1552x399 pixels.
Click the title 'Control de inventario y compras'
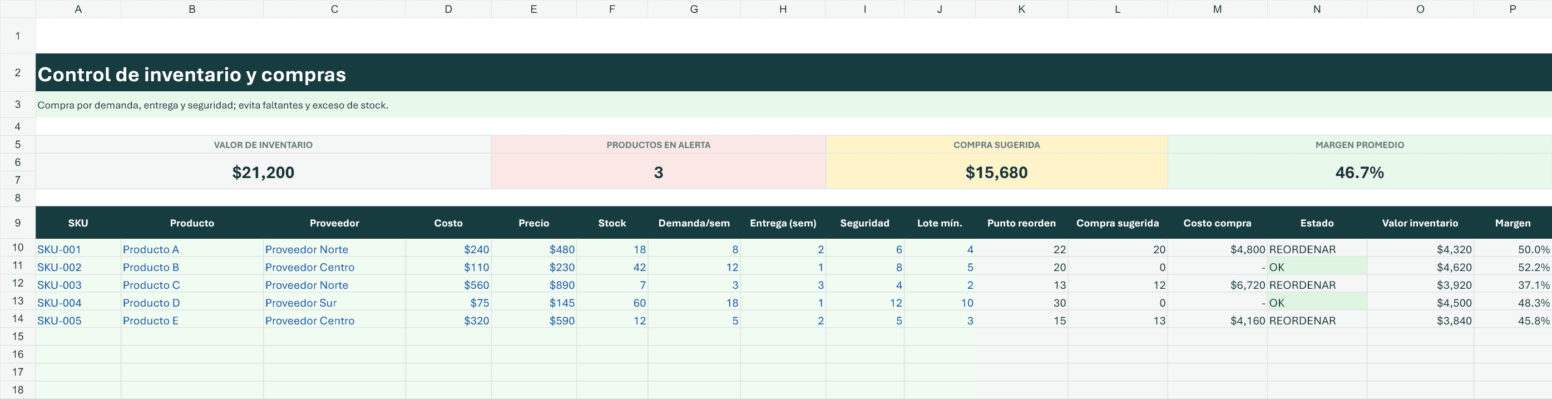click(x=191, y=74)
